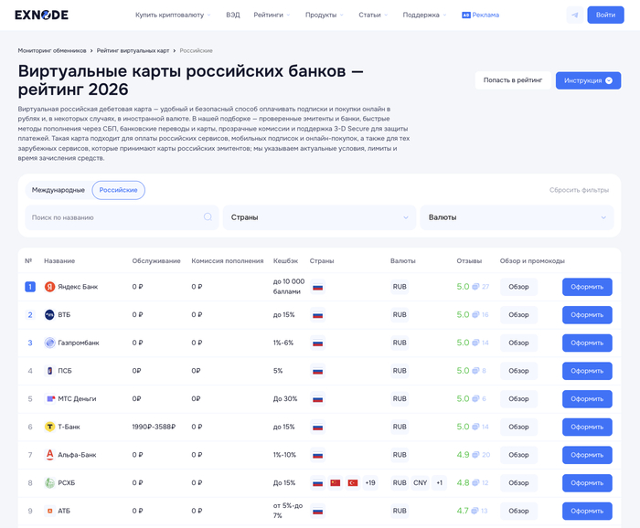The height and width of the screenshot is (528, 640).
Task: Select the Международные filter toggle
Action: coord(59,190)
